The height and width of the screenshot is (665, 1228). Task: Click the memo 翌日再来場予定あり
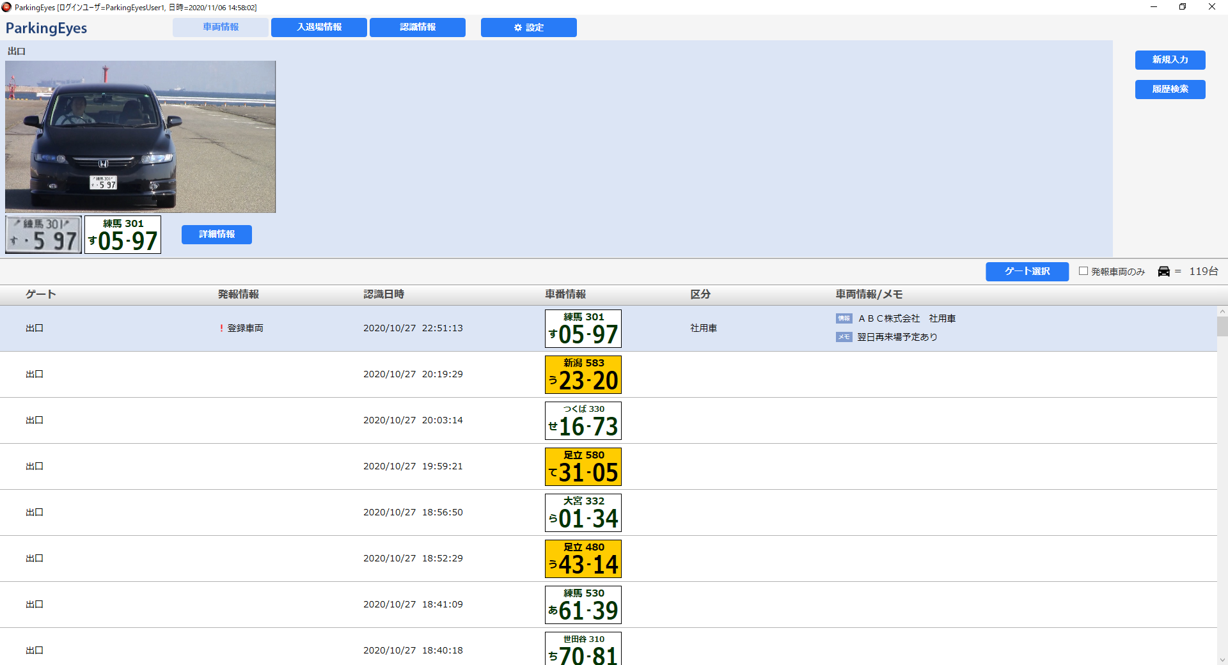(x=897, y=337)
